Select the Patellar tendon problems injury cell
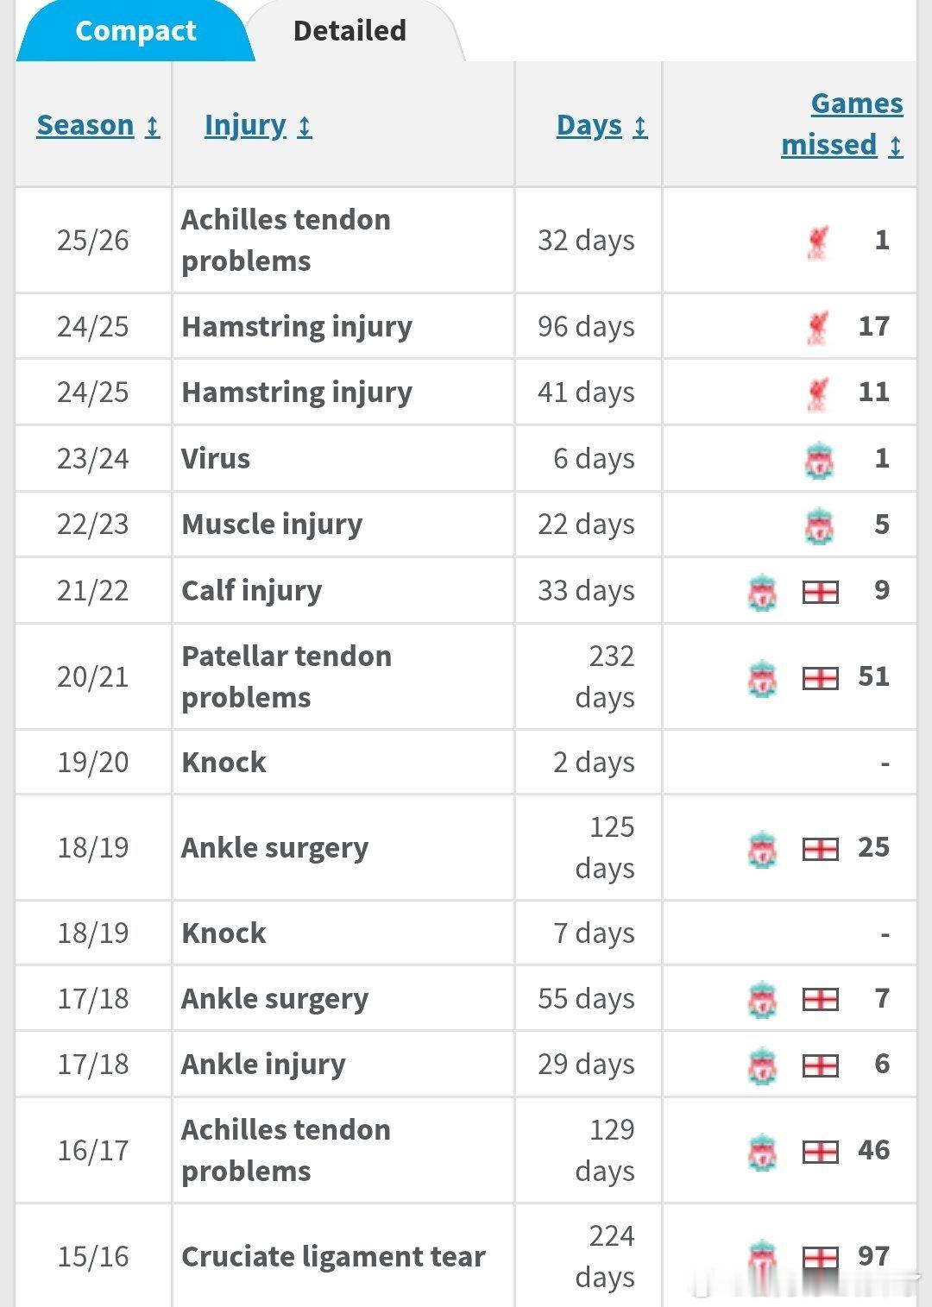 coord(343,677)
